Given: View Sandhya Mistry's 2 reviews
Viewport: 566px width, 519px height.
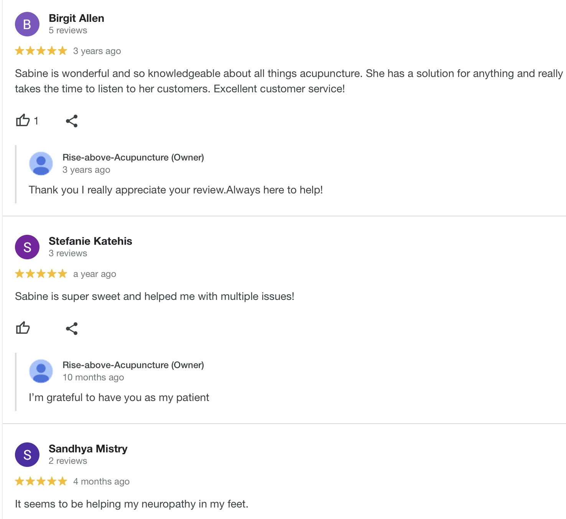Looking at the screenshot, I should point(68,461).
